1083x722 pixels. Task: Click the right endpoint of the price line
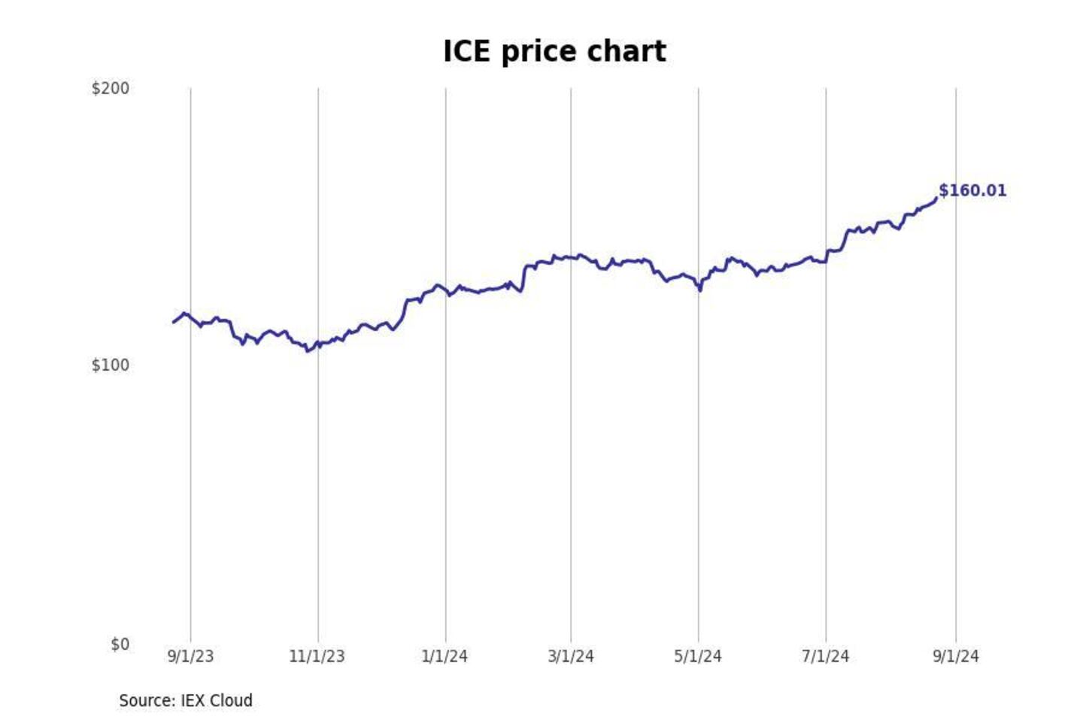click(936, 199)
